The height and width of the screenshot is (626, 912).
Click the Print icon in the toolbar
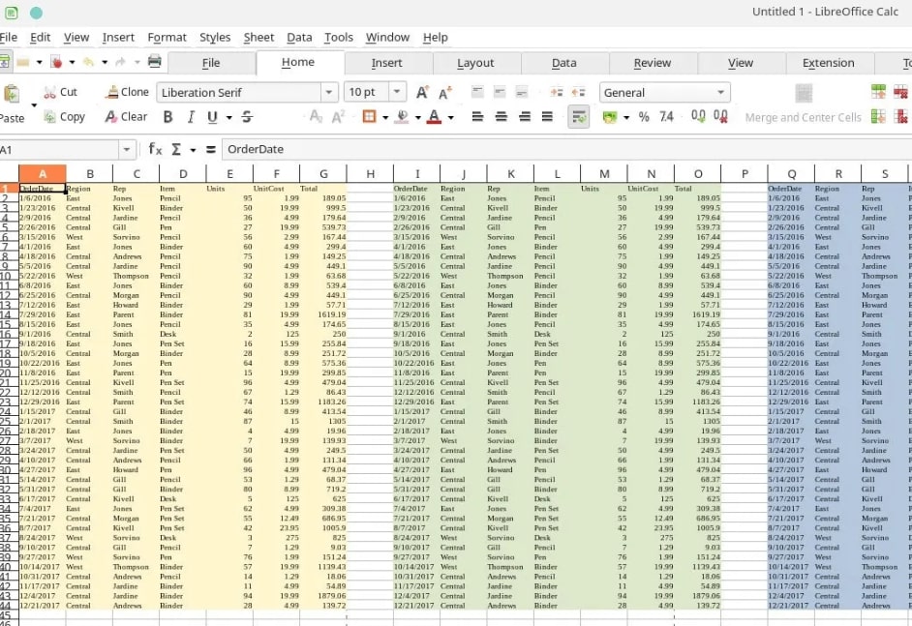[x=154, y=62]
